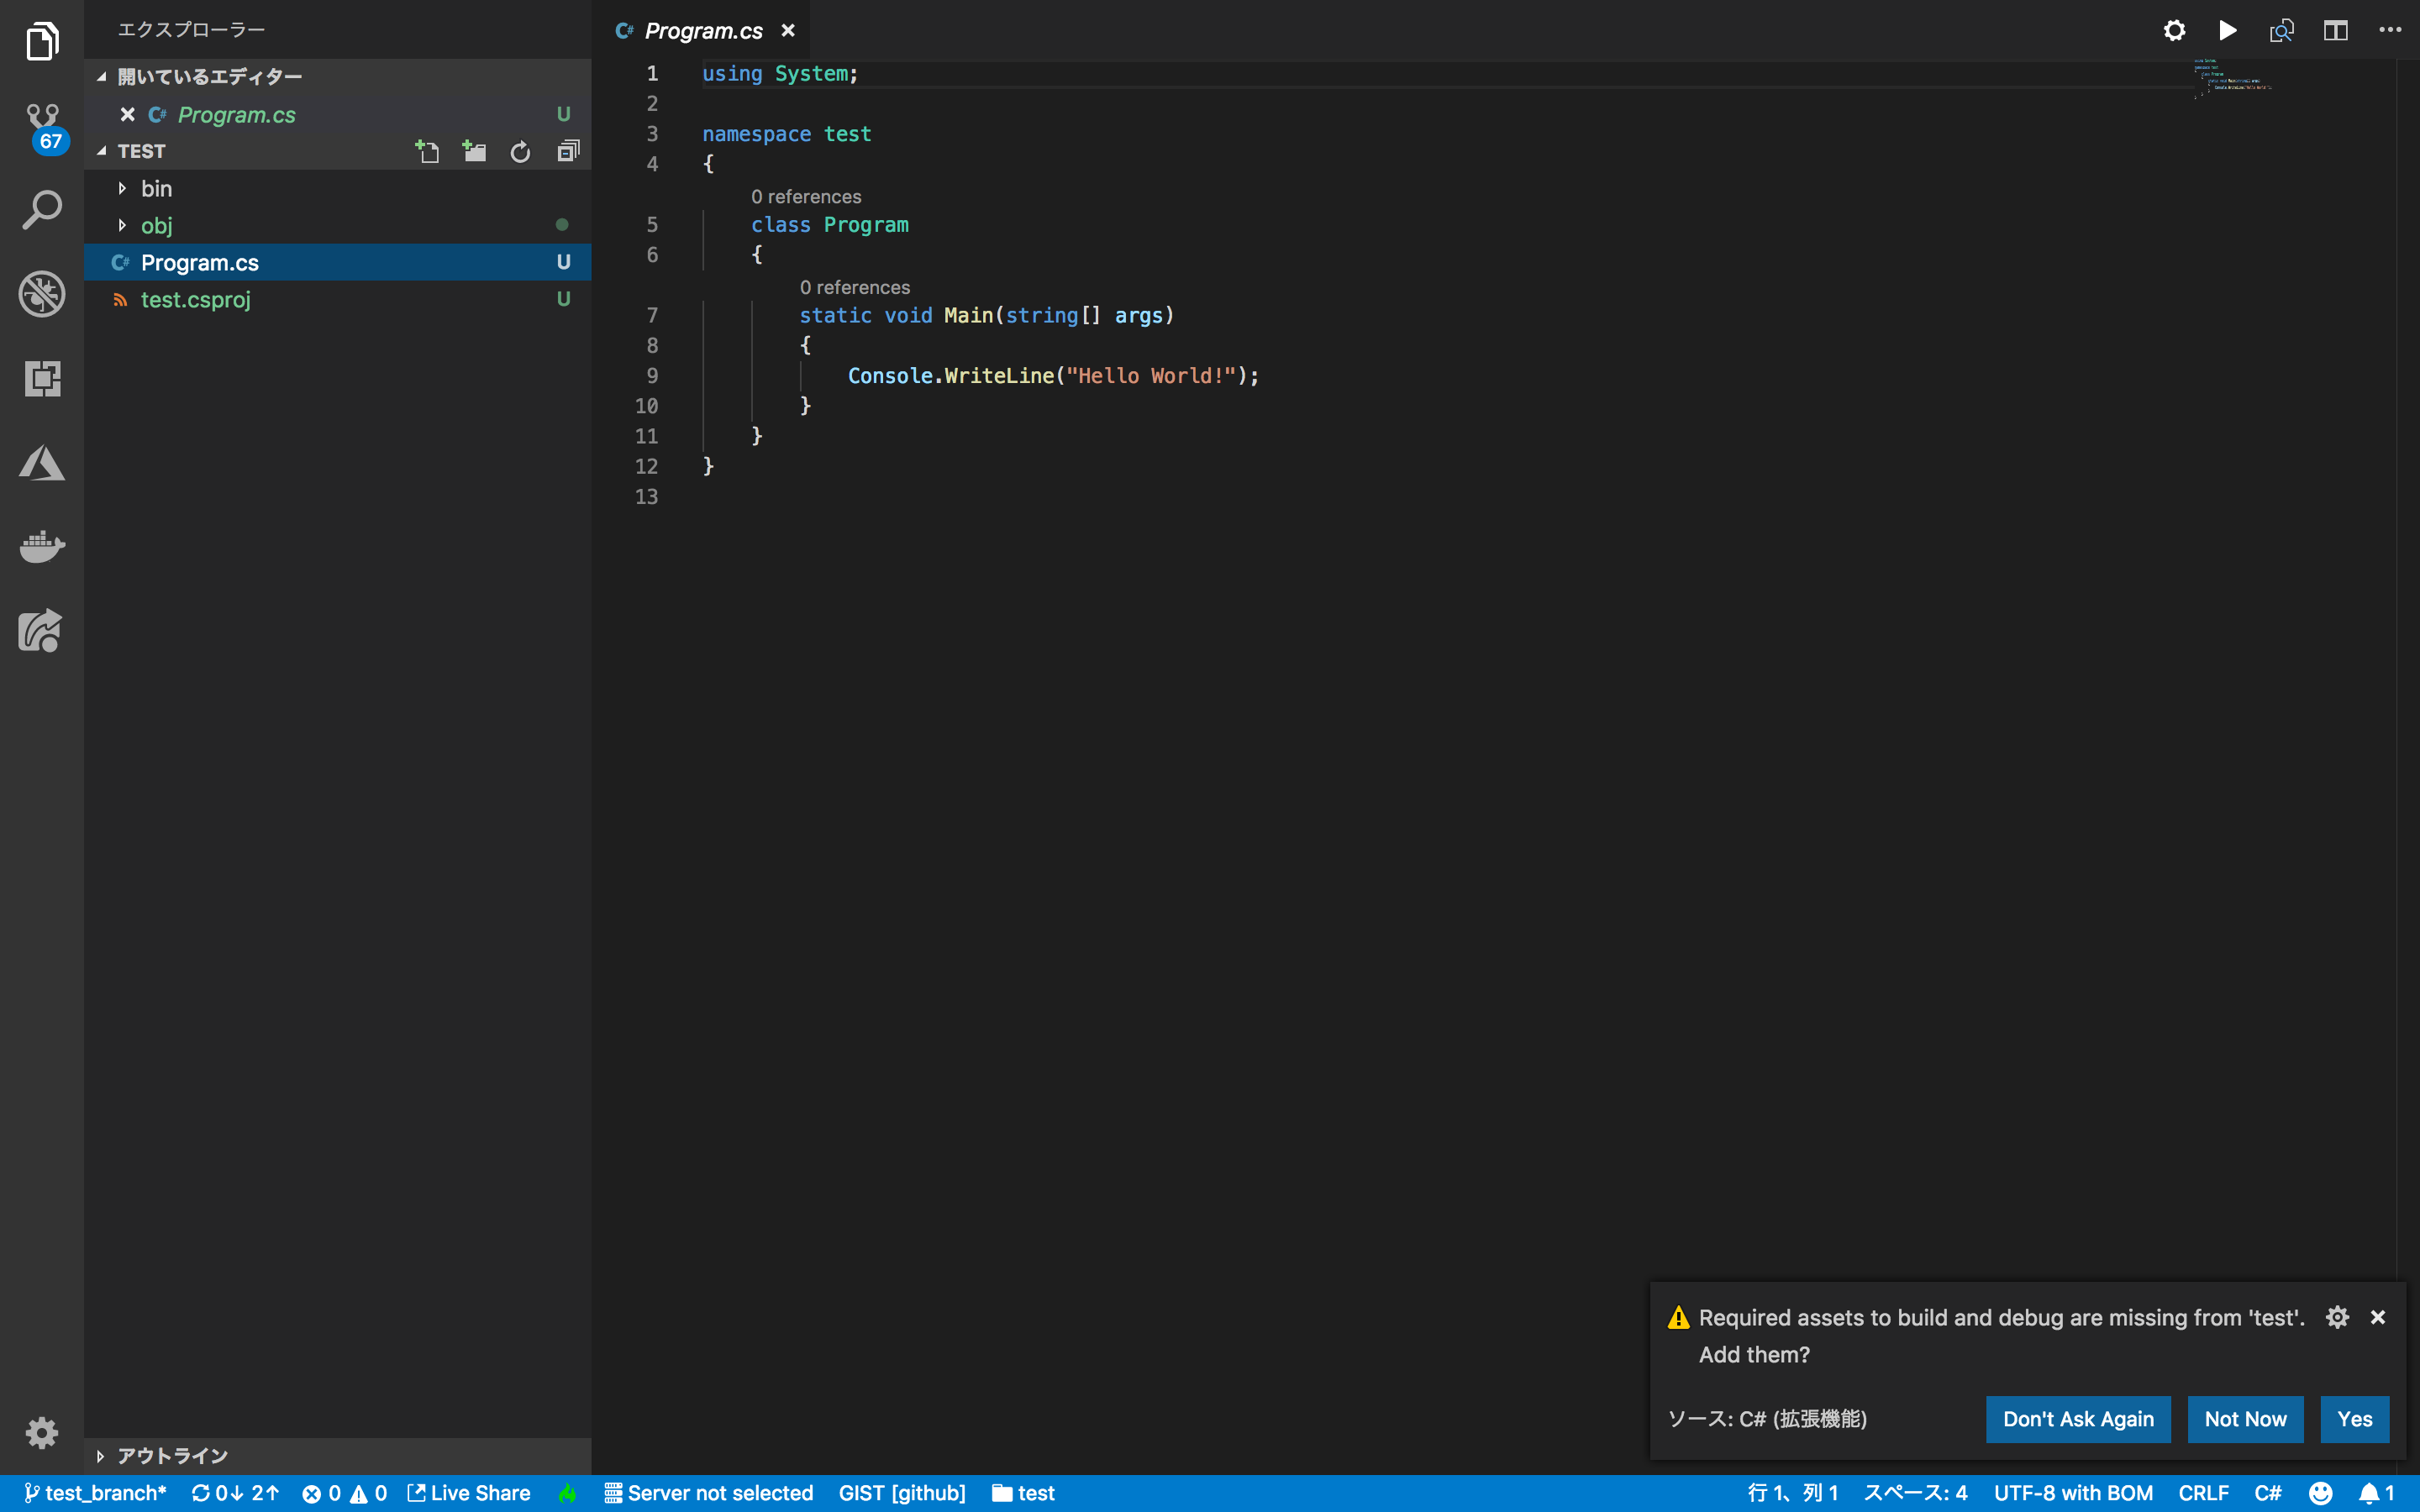The height and width of the screenshot is (1512, 2420).
Task: Click the gear icon in editor title bar
Action: point(2174,31)
